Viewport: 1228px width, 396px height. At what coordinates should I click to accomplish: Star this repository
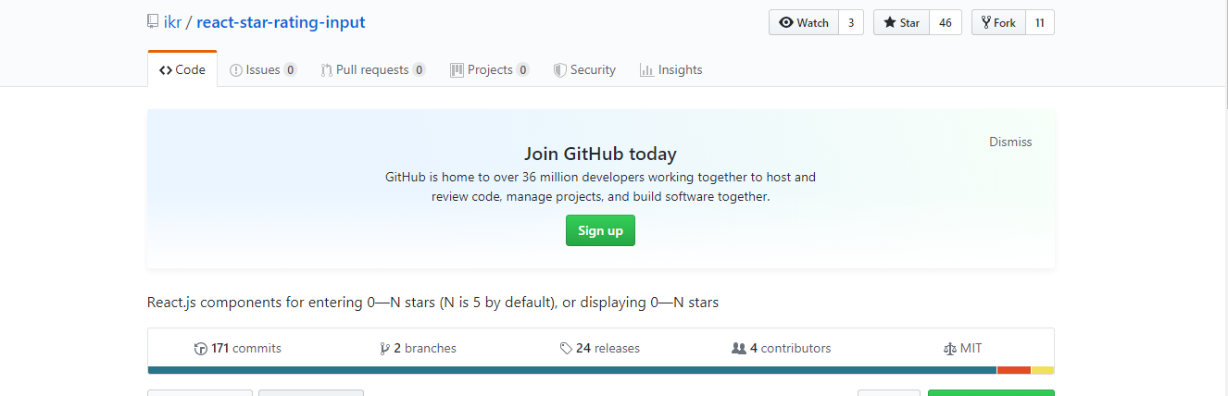(x=902, y=22)
